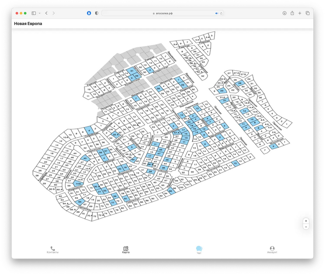325x274 pixels.
Task: Show the Safari sidebar
Action: coord(33,13)
